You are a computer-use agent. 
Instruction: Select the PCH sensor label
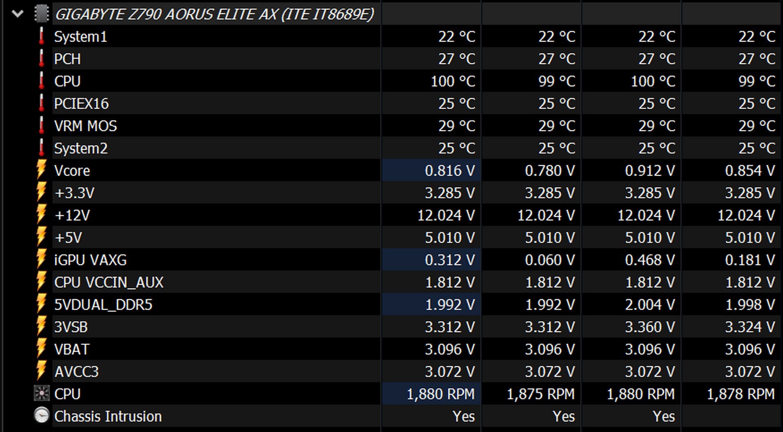click(67, 59)
